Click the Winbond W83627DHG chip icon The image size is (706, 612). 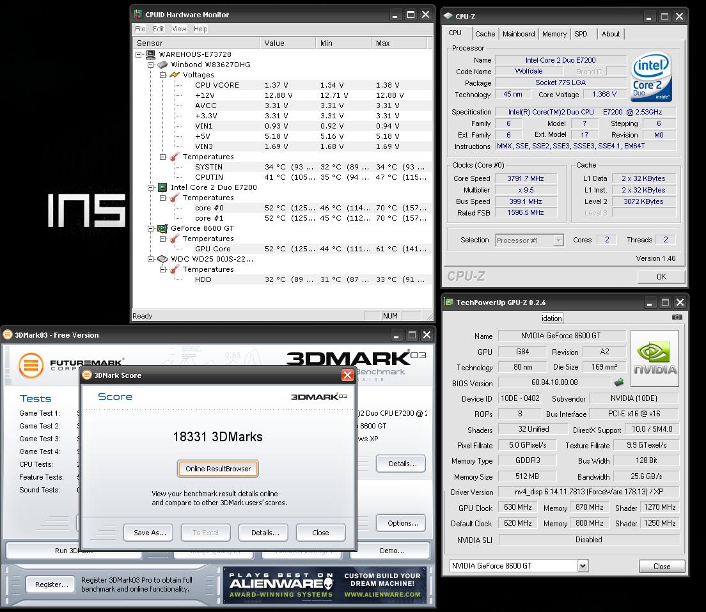tap(162, 65)
